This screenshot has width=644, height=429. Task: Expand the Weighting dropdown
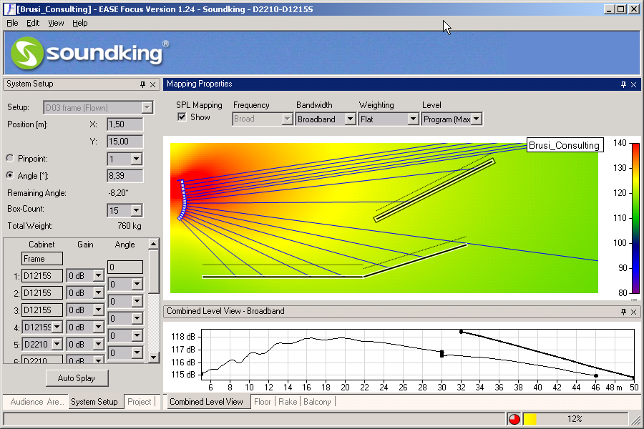pyautogui.click(x=413, y=119)
